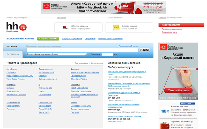The image size is (207, 129).
Task: Open the IT category
Action: click(x=39, y=85)
